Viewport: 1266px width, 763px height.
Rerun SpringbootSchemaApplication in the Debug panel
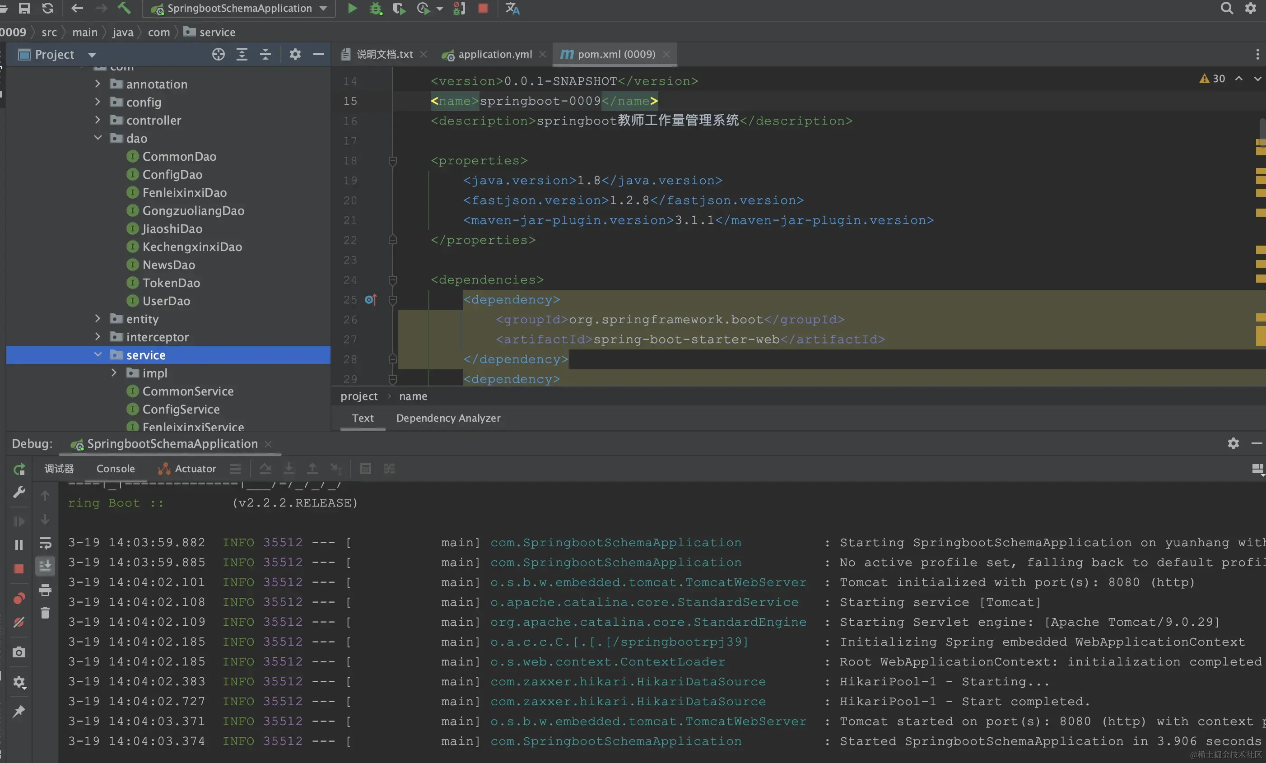pos(19,469)
